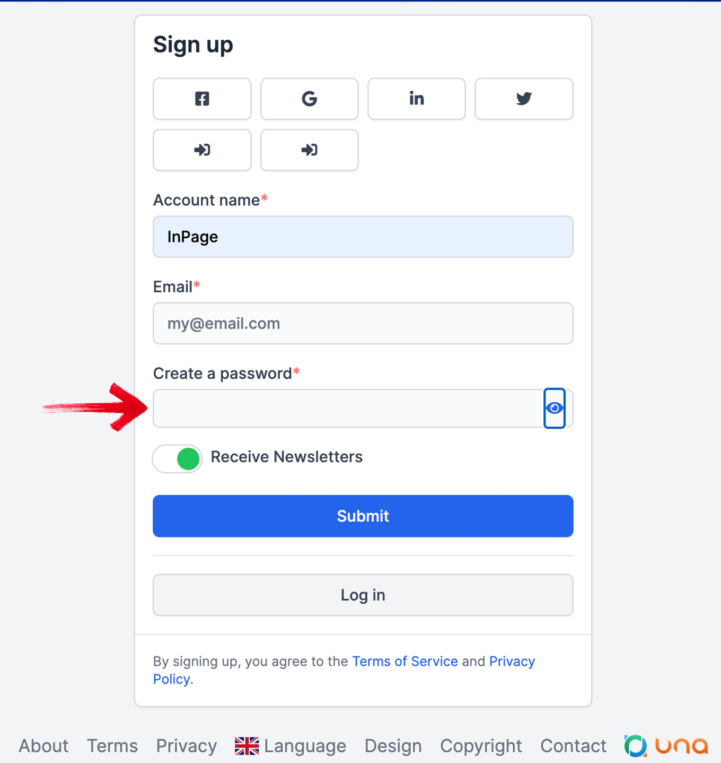Click the first sign-in arrow icon
Image resolution: width=721 pixels, height=763 pixels.
(202, 150)
